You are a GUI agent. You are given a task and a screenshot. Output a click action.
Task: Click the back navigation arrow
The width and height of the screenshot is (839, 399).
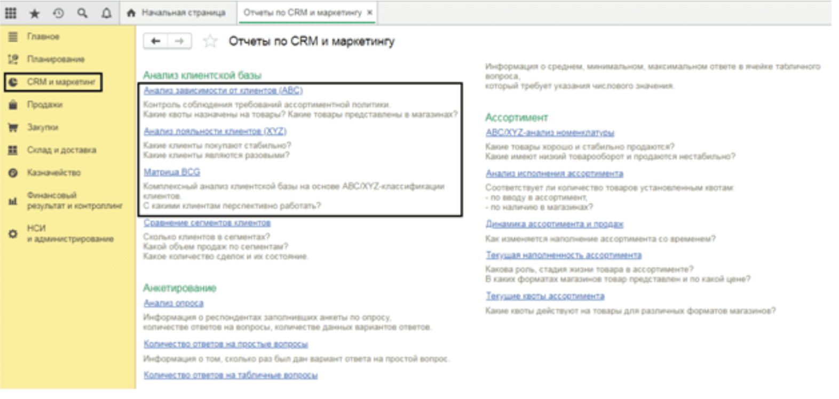155,41
